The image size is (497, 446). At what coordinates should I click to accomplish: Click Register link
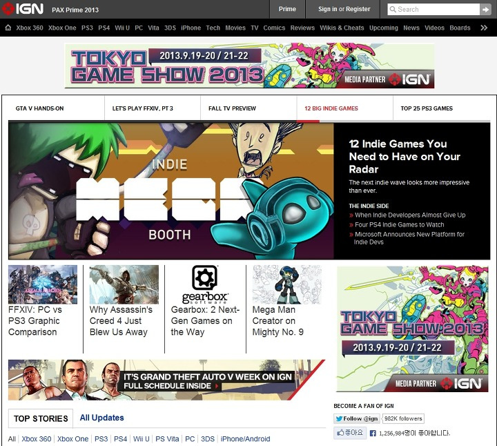pos(358,9)
